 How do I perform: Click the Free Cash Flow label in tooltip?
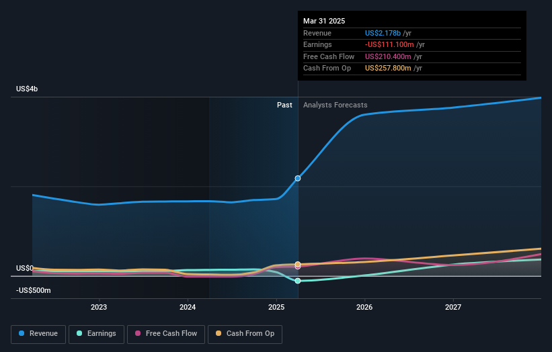pos(329,56)
